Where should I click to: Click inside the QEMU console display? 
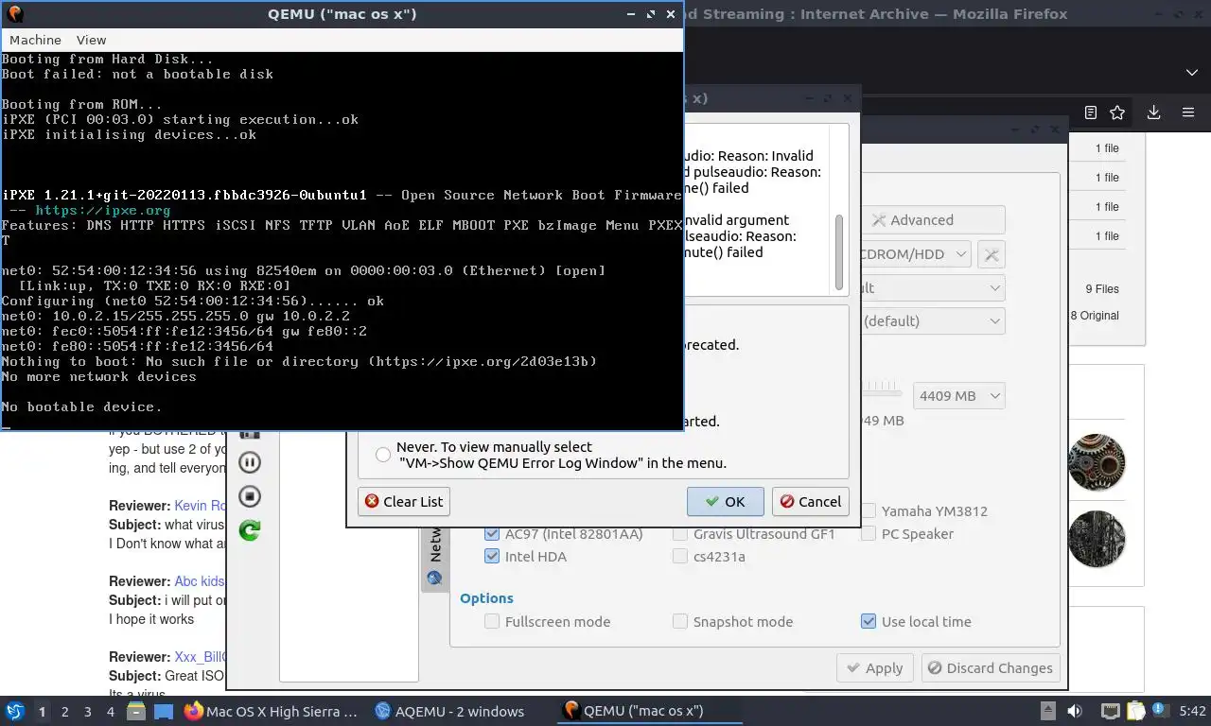point(341,240)
